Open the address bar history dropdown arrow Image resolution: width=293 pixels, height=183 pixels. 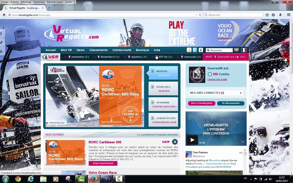(x=196, y=15)
